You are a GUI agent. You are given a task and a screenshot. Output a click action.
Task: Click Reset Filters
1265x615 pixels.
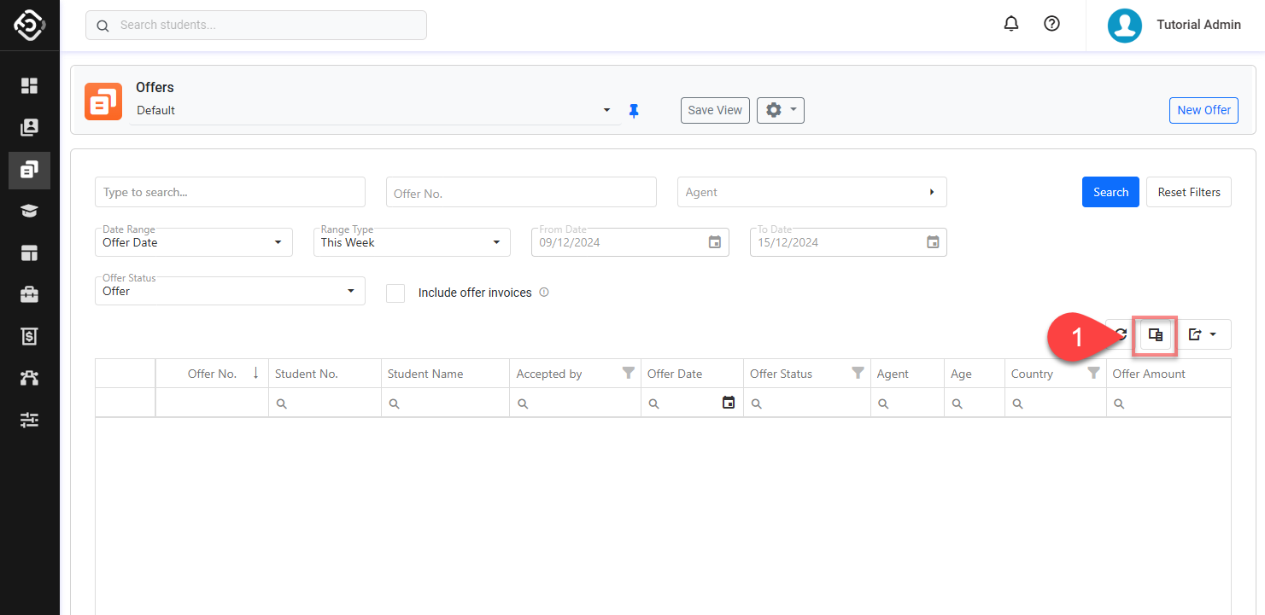pos(1189,192)
